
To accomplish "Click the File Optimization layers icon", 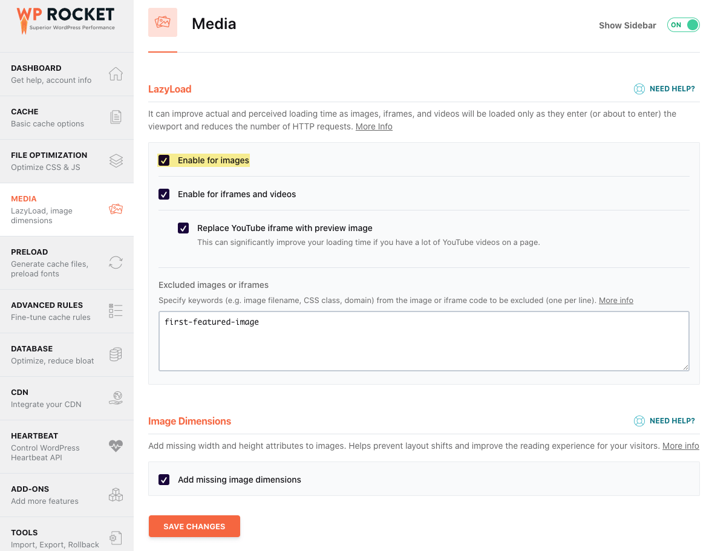I will 116,160.
